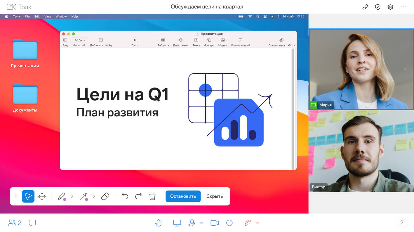Expand pencil tool options chevron
The image size is (414, 232).
(x=72, y=196)
